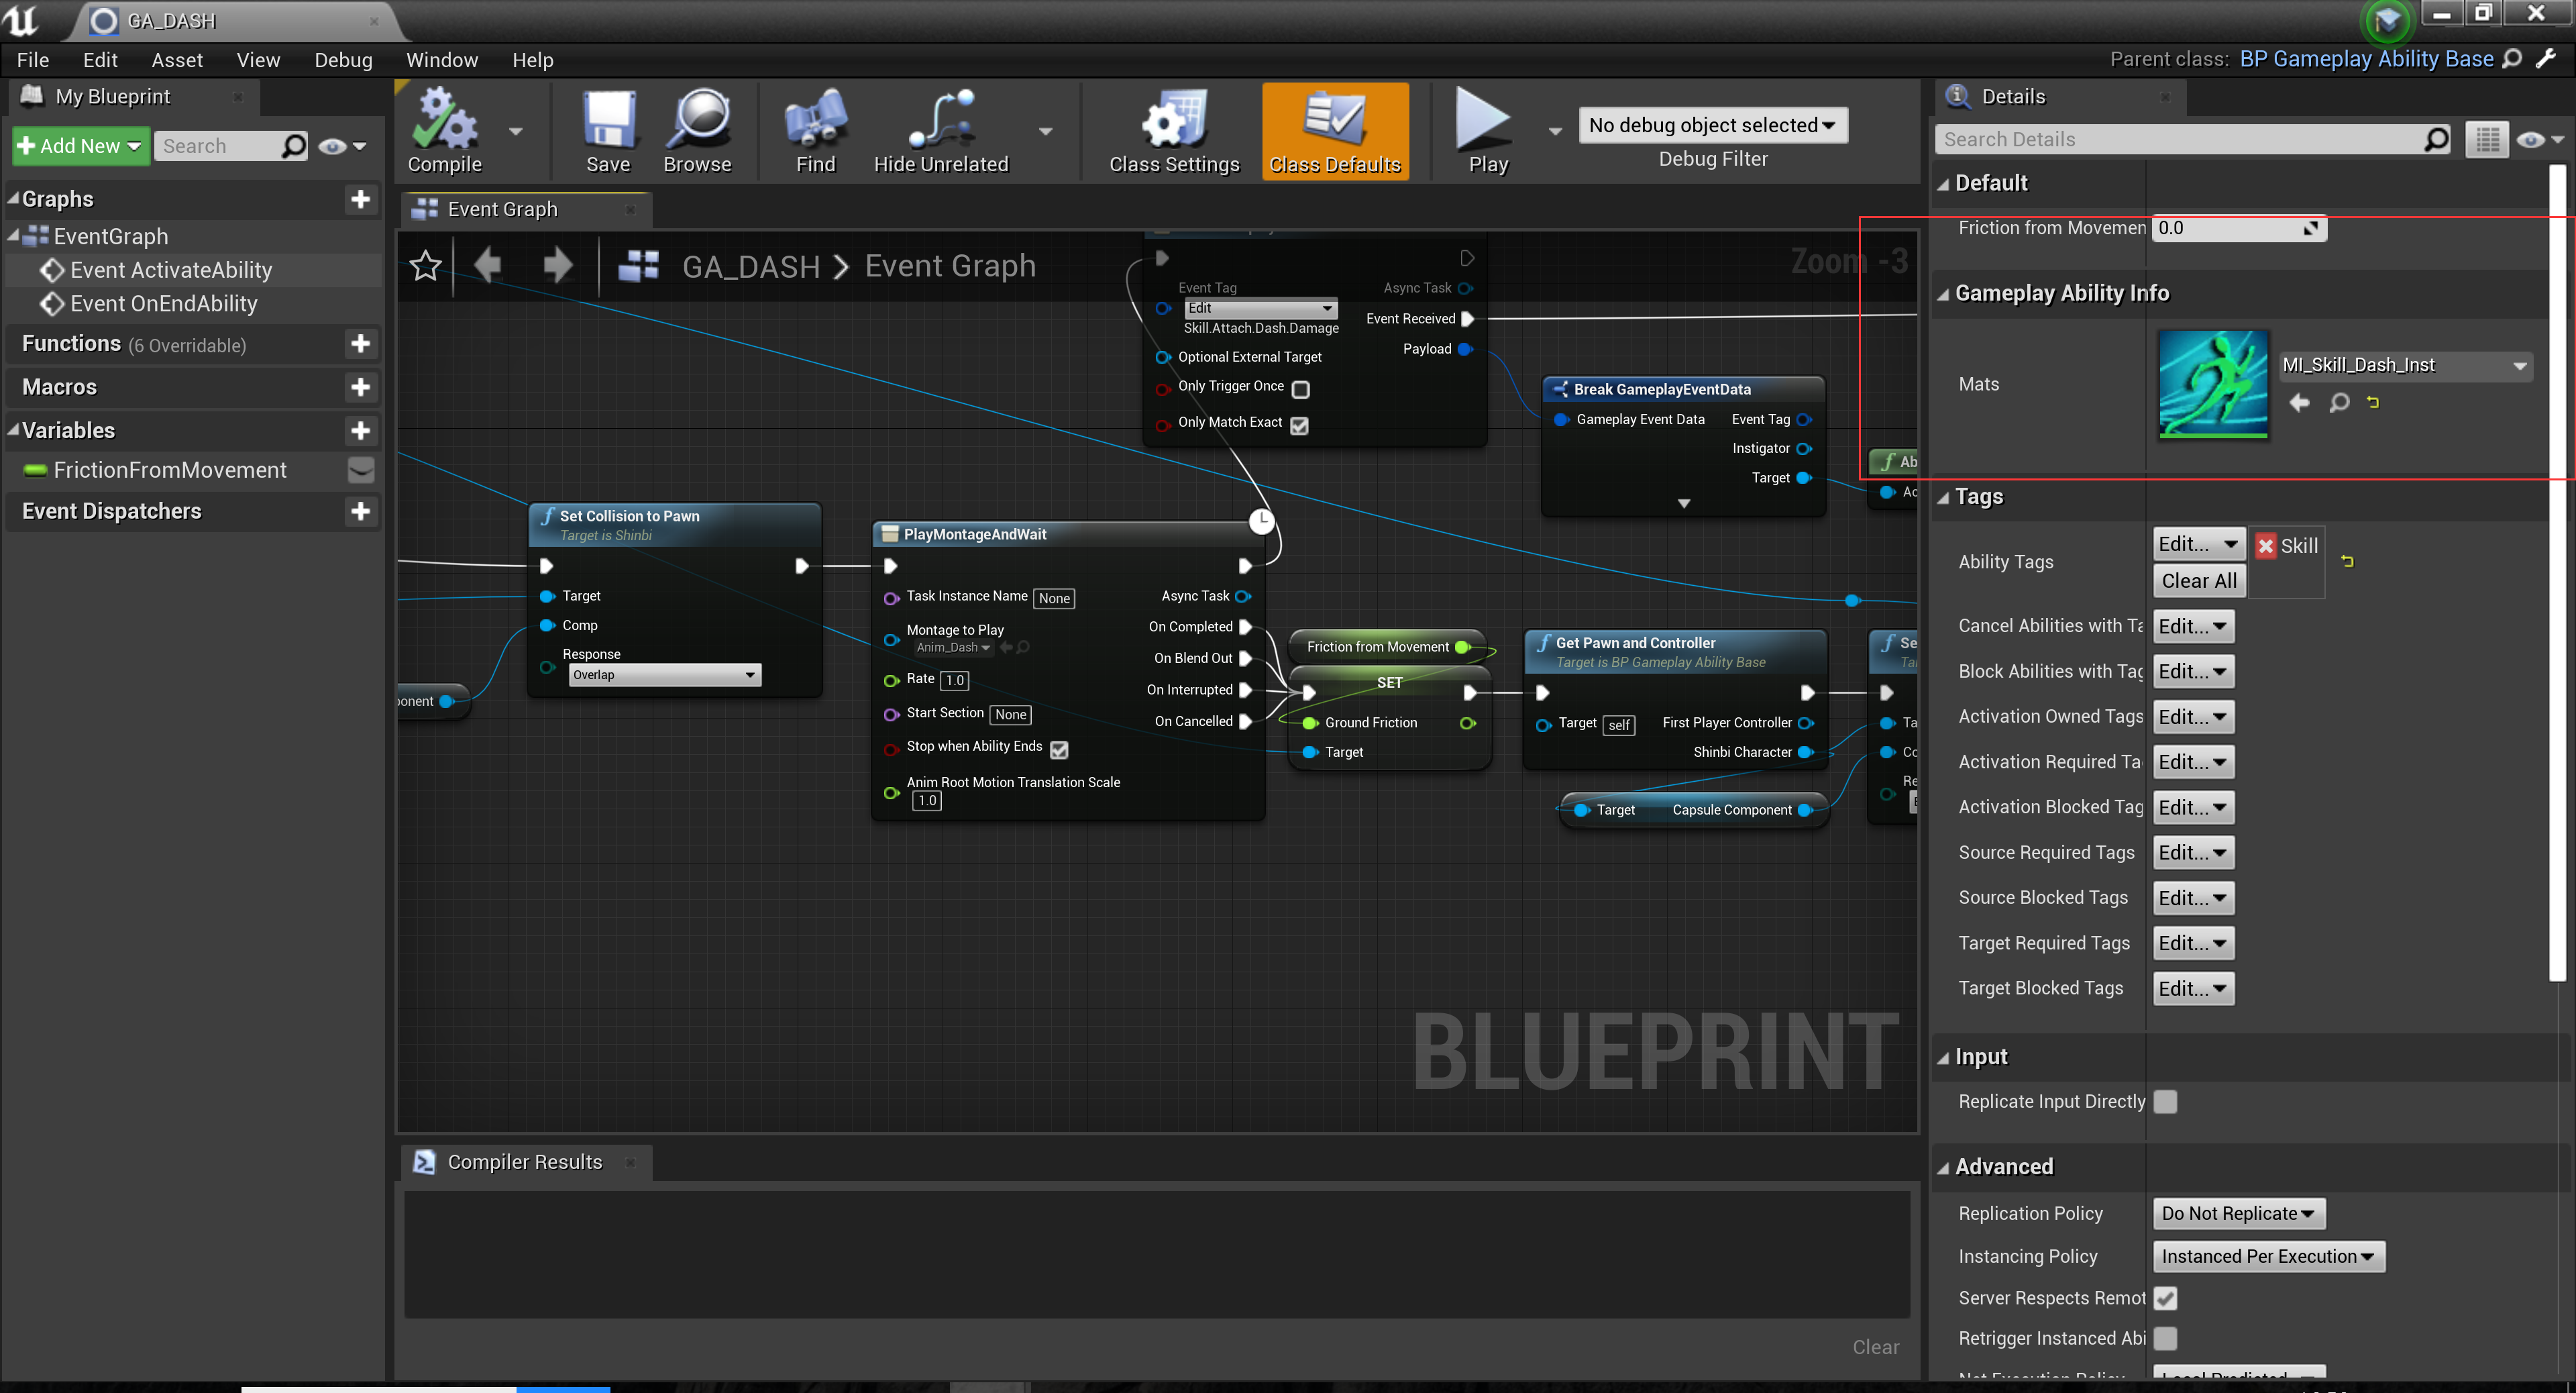2576x1393 pixels.
Task: Enable Only Trigger Once checkbox
Action: [1300, 390]
